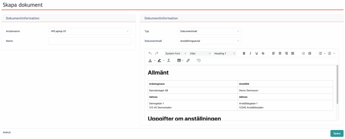The height and width of the screenshot is (139, 345).
Task: Click the Avbryt link
Action: [7, 132]
